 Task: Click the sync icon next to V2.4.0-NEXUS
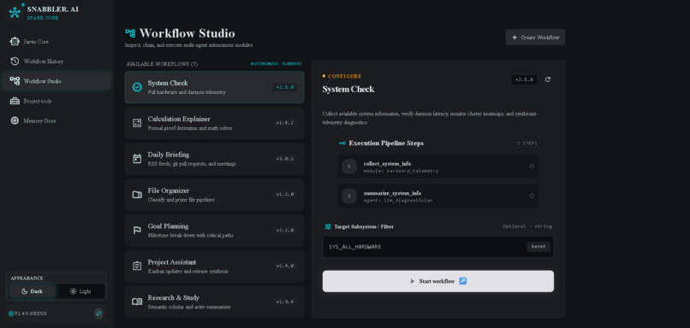click(98, 313)
